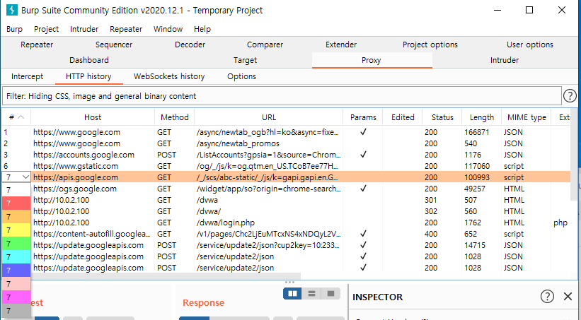Switch to side-by-side split layout view
This screenshot has width=581, height=320.
click(x=292, y=293)
